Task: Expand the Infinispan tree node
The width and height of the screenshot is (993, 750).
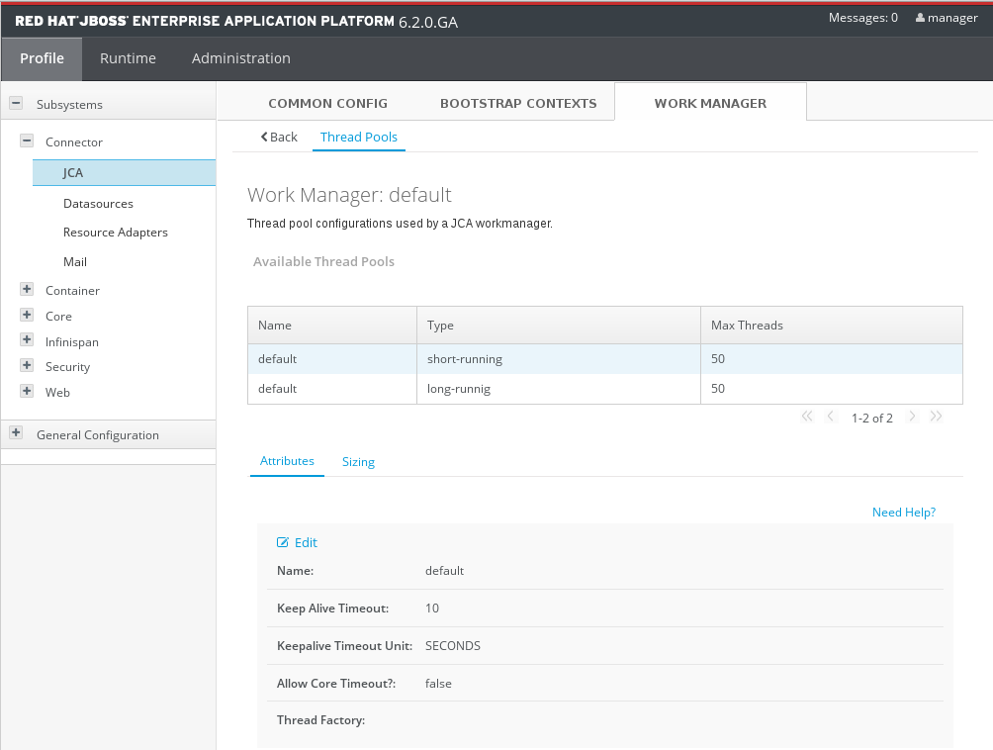Action: [27, 341]
